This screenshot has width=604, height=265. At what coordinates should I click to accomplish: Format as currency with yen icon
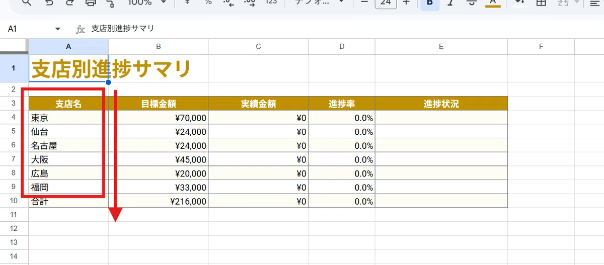[188, 3]
